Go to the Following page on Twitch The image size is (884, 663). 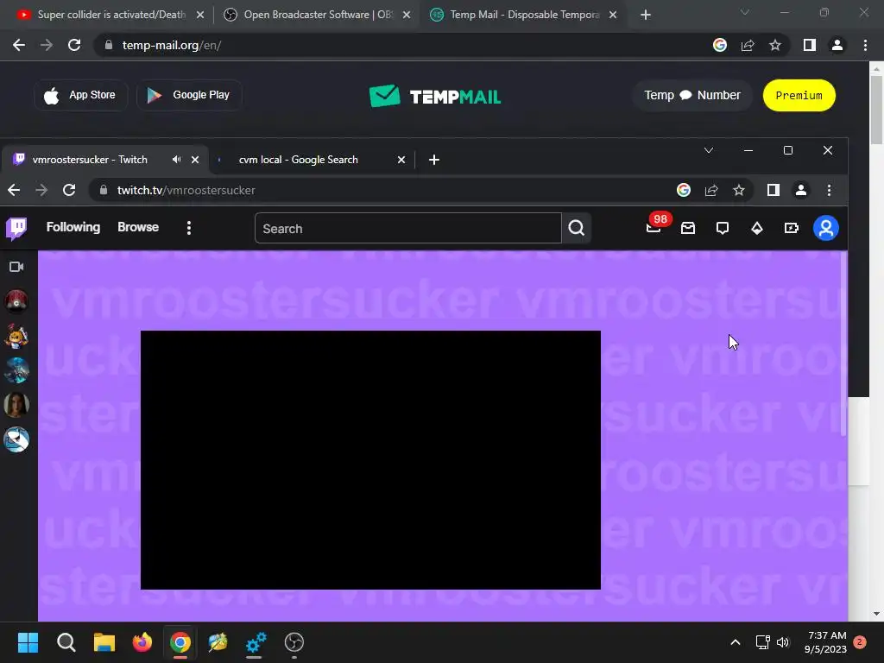coord(73,227)
